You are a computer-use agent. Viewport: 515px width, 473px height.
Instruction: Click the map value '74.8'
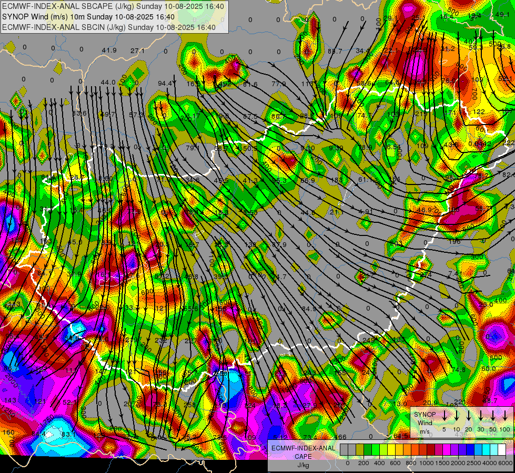click(x=459, y=369)
